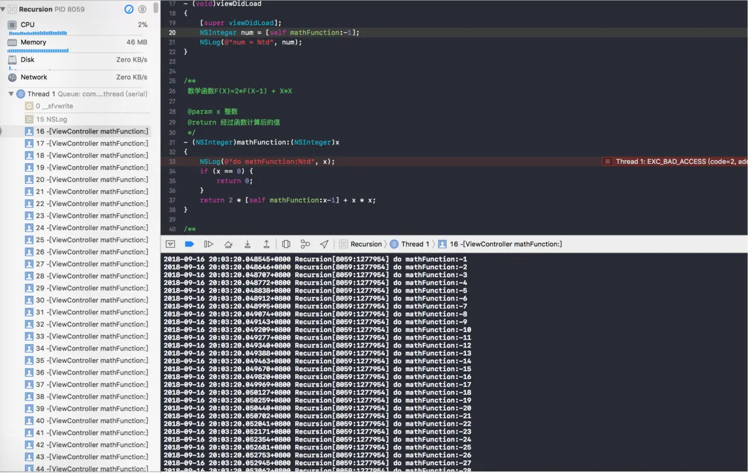This screenshot has width=748, height=473.
Task: Open the Network gauge report
Action: pyautogui.click(x=77, y=77)
